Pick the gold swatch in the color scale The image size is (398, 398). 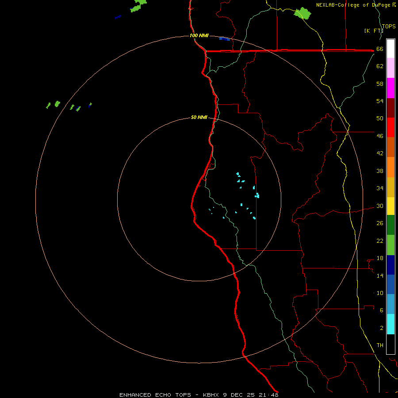pos(390,187)
